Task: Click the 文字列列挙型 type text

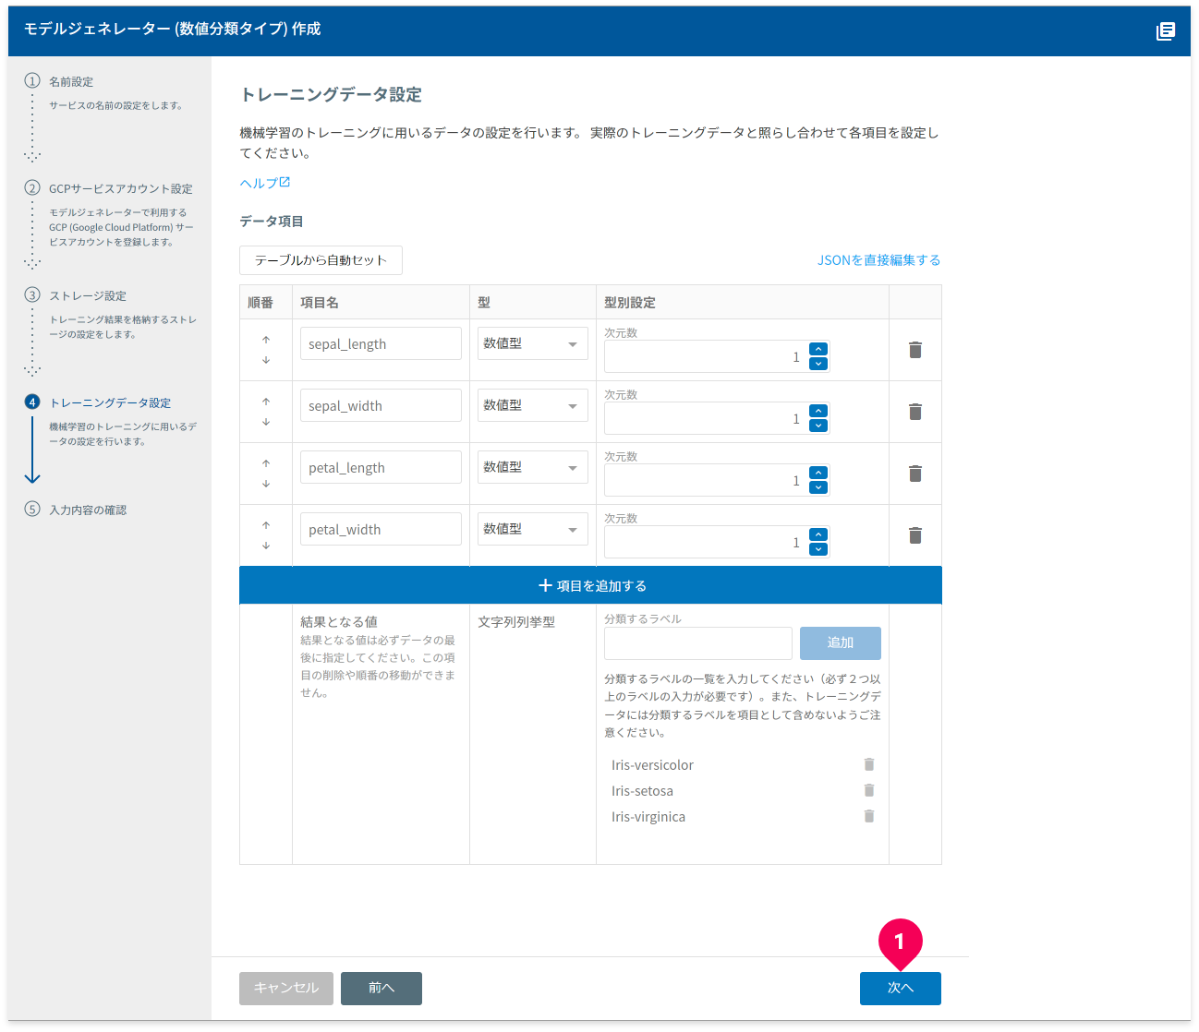Action: tap(516, 622)
